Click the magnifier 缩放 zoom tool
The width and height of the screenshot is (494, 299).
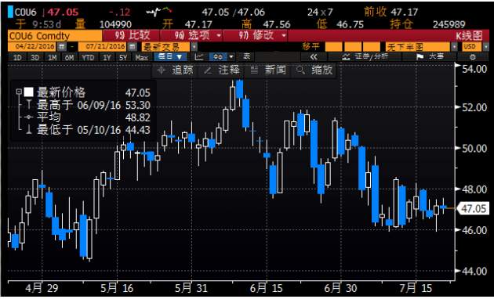[314, 70]
